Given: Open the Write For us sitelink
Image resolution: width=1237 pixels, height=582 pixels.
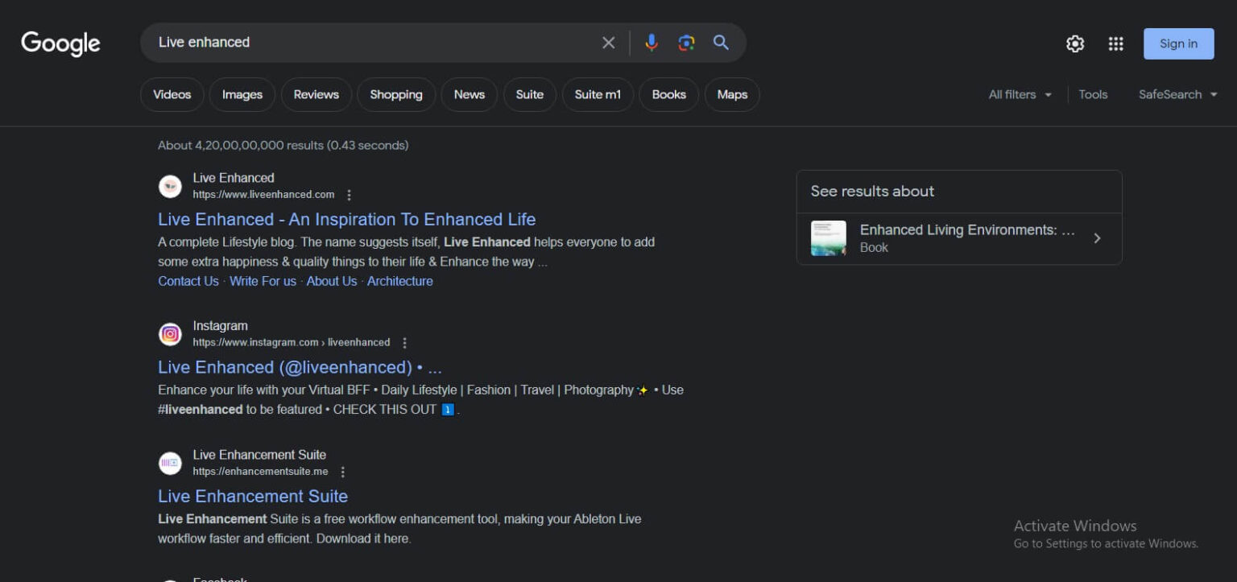Looking at the screenshot, I should pyautogui.click(x=263, y=281).
